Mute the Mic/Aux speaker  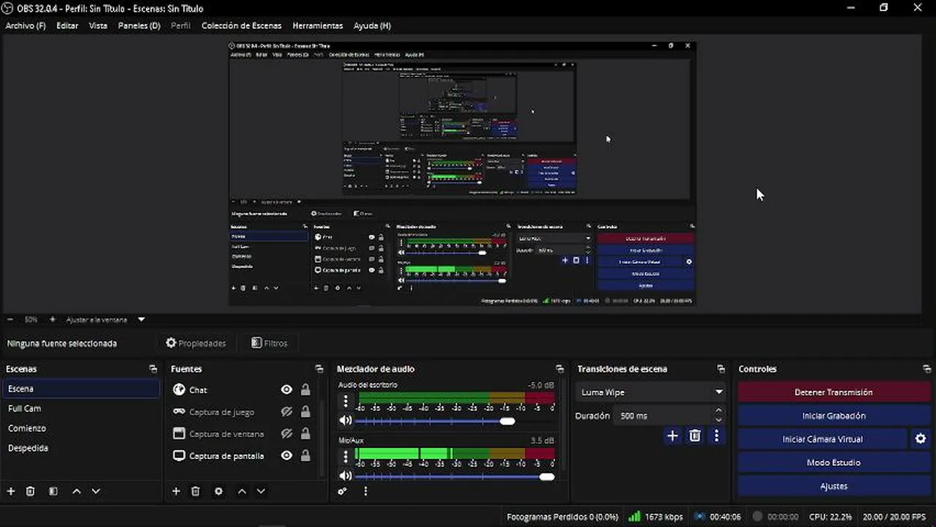(346, 476)
